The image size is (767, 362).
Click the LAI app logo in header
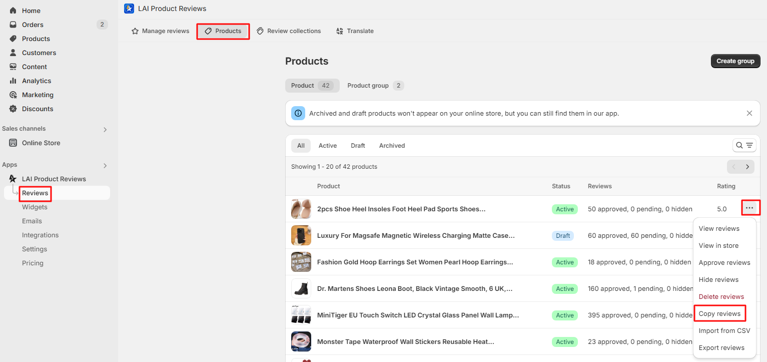pyautogui.click(x=129, y=9)
